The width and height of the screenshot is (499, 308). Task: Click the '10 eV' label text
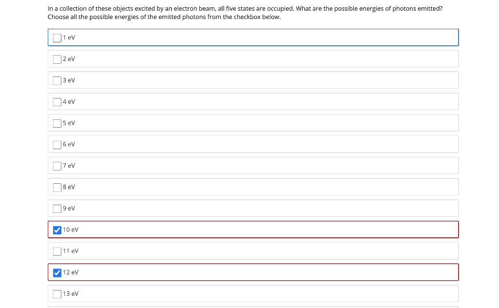pyautogui.click(x=71, y=230)
